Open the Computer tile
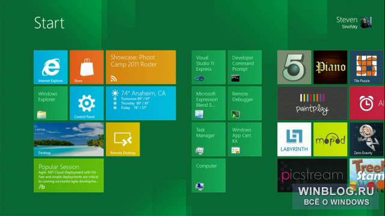This screenshot has height=216, width=385. tap(209, 175)
